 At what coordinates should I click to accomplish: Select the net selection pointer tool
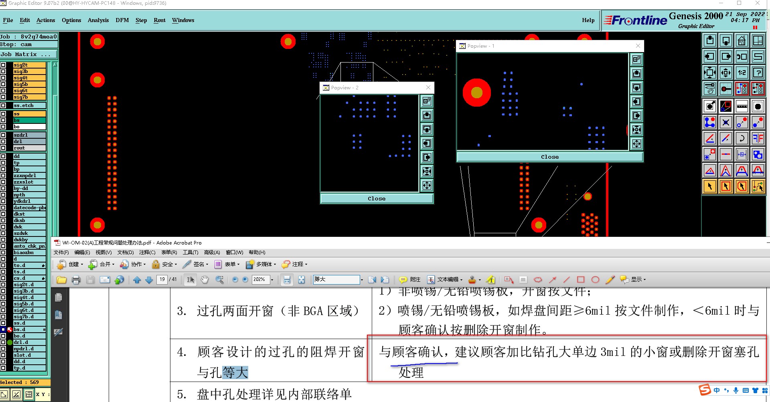click(x=758, y=186)
